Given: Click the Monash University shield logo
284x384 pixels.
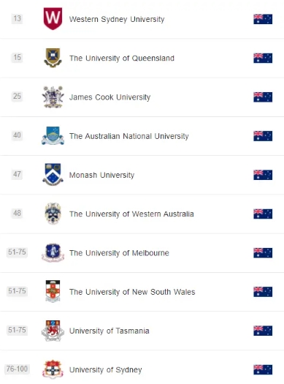Looking at the screenshot, I should [x=53, y=175].
